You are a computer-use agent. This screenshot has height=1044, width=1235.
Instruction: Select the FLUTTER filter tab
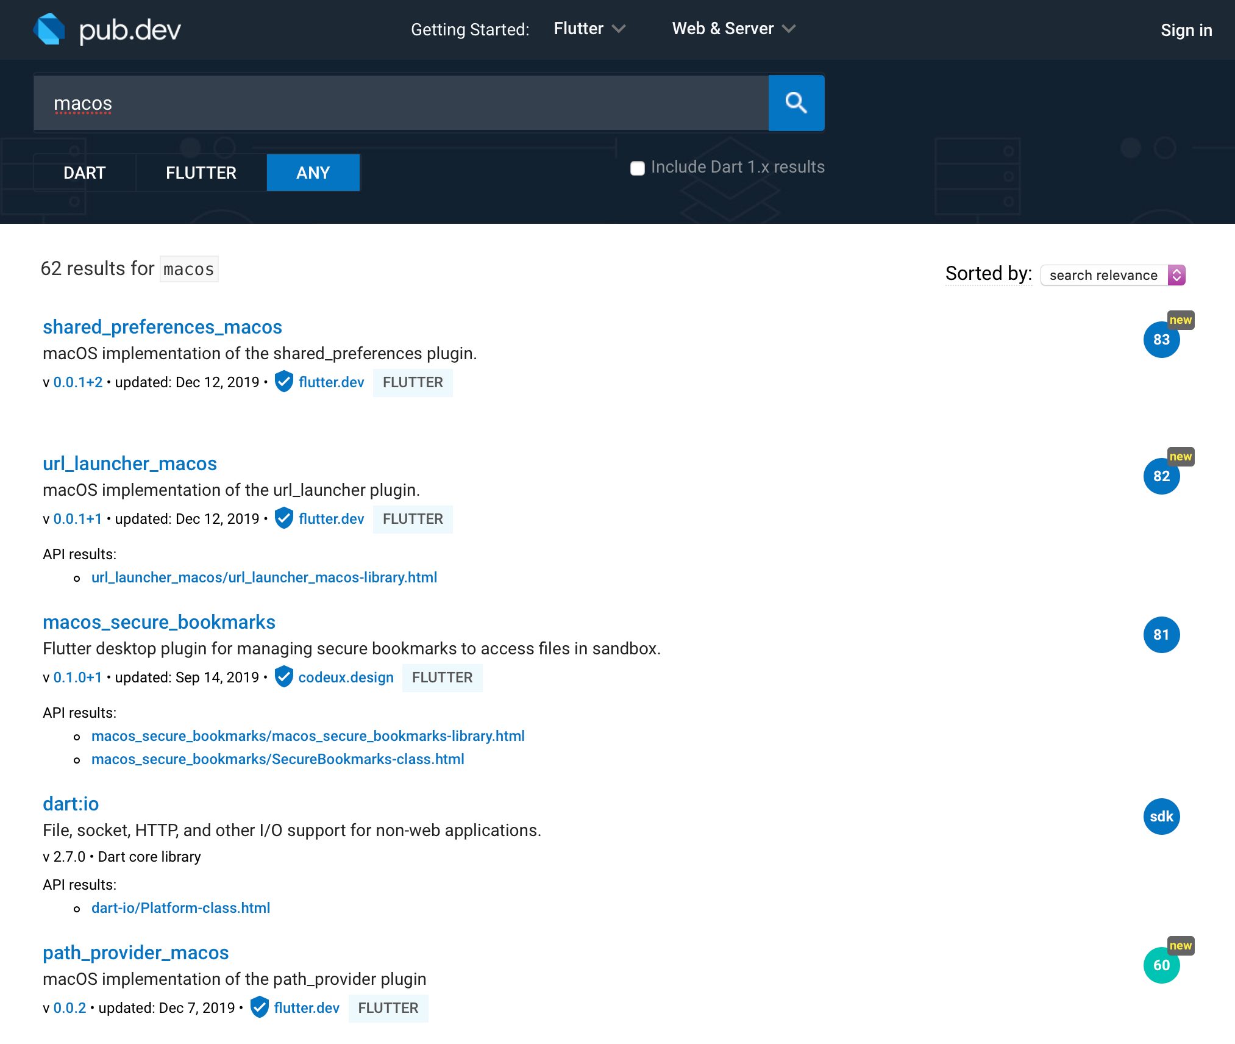point(201,173)
